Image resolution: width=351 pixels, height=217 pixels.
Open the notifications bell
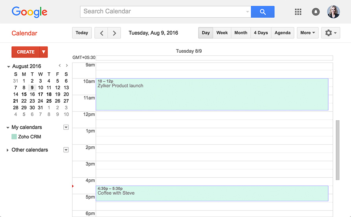point(316,12)
